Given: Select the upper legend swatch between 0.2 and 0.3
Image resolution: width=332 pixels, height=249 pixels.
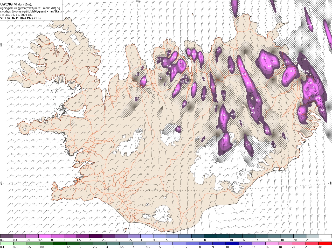Looking at the screenshot, I should (x=6, y=236).
